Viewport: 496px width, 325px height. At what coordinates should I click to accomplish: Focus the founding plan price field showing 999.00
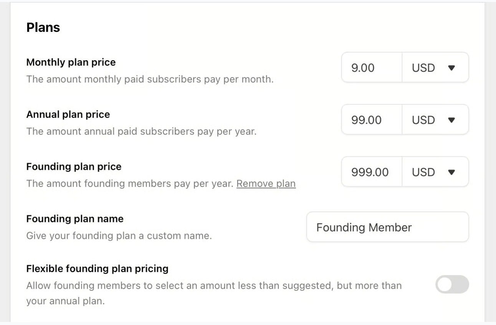pos(371,172)
